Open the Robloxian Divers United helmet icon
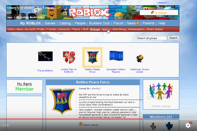This screenshot has height=131, width=197. click(140, 58)
